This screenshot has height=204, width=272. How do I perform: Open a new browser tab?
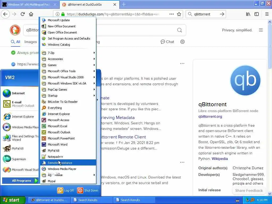(x=124, y=4)
